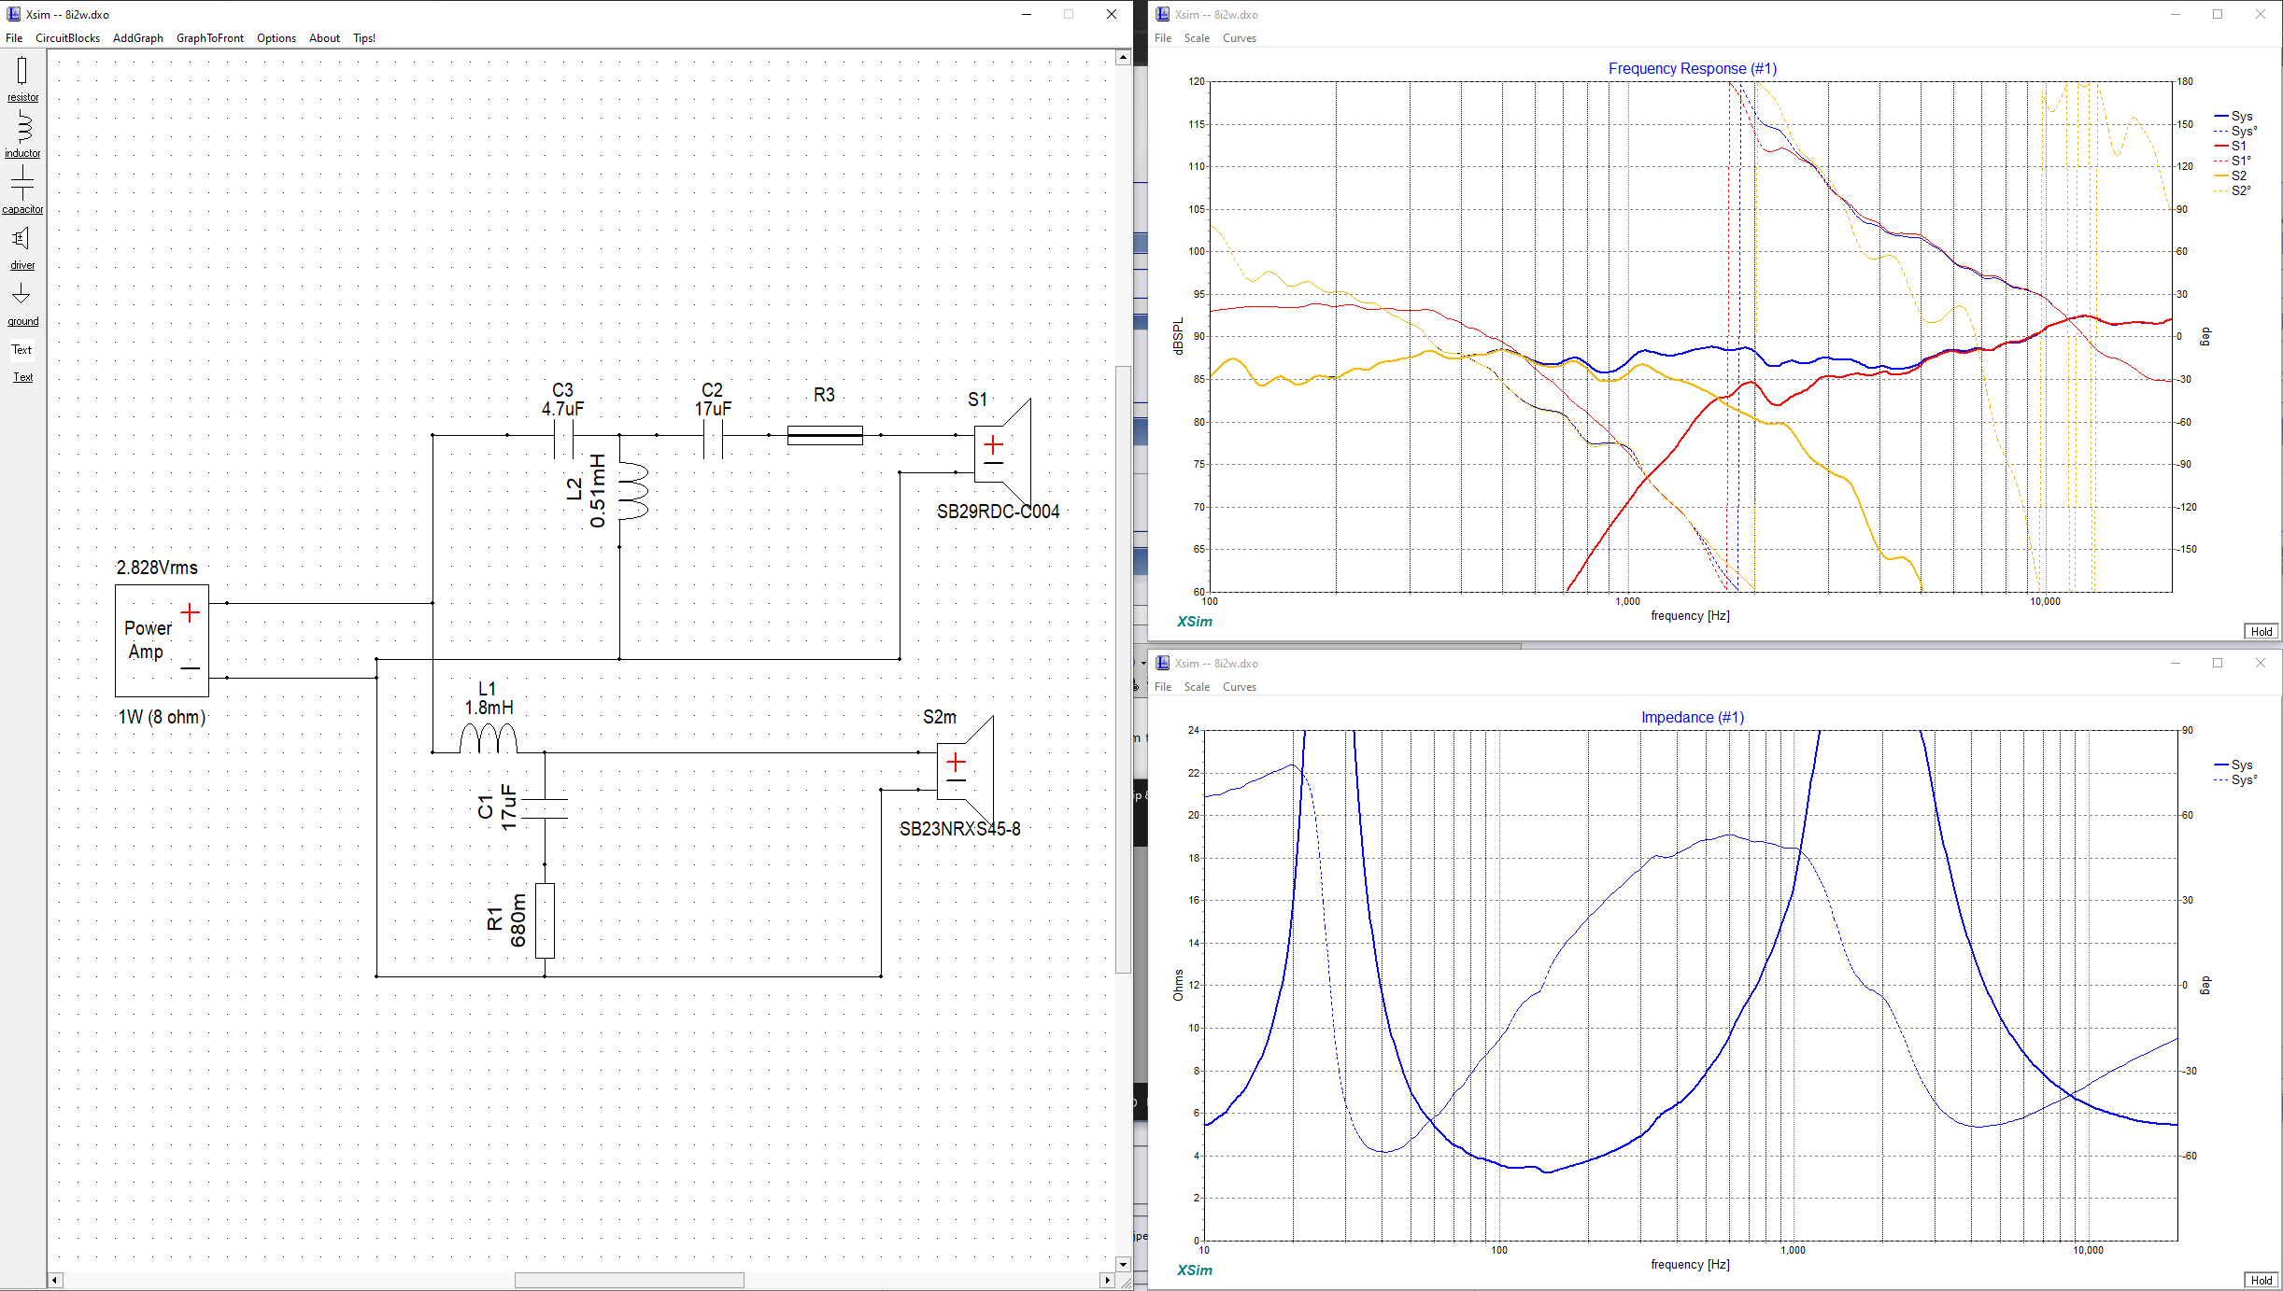Click the 2.828Vrms amplifier voltage label
The height and width of the screenshot is (1291, 2283).
(x=157, y=568)
